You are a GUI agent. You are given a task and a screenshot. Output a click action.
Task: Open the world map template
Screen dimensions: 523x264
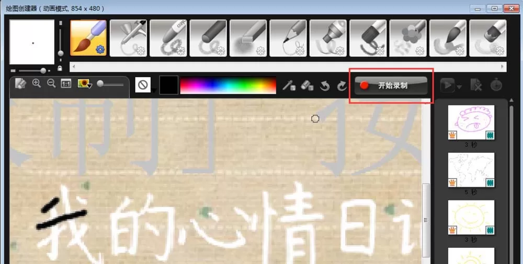coord(471,170)
